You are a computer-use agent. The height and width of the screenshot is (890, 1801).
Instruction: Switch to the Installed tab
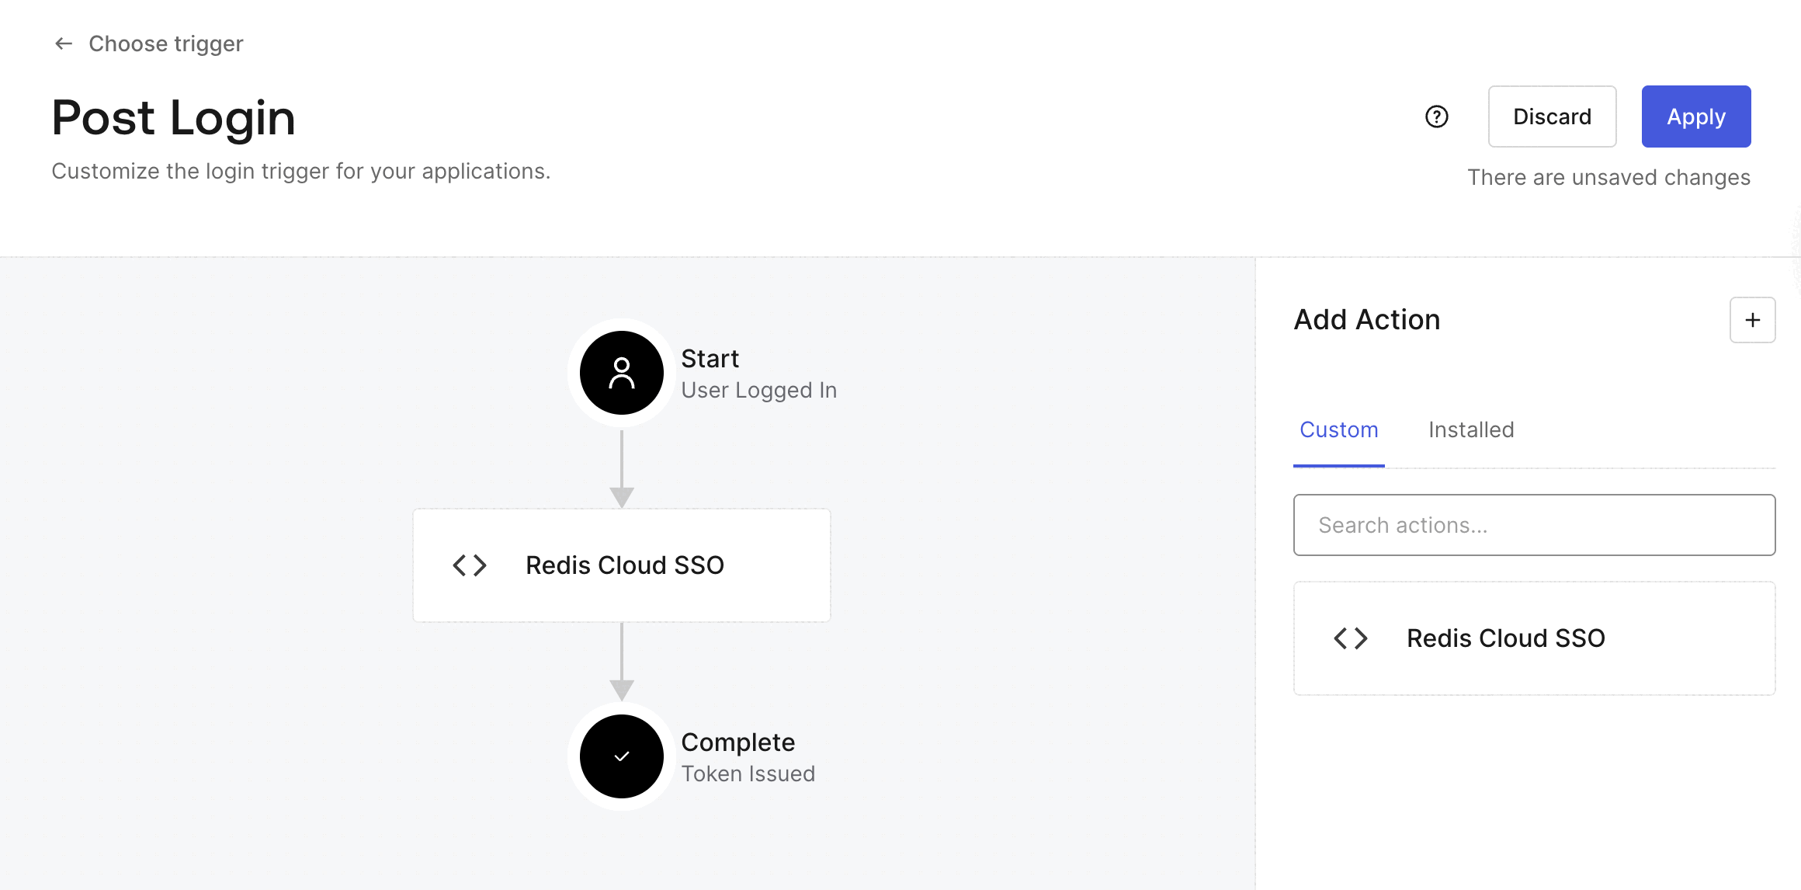(1471, 429)
